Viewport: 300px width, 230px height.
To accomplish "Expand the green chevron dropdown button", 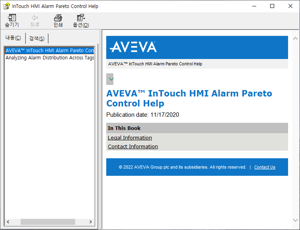I will (110, 79).
